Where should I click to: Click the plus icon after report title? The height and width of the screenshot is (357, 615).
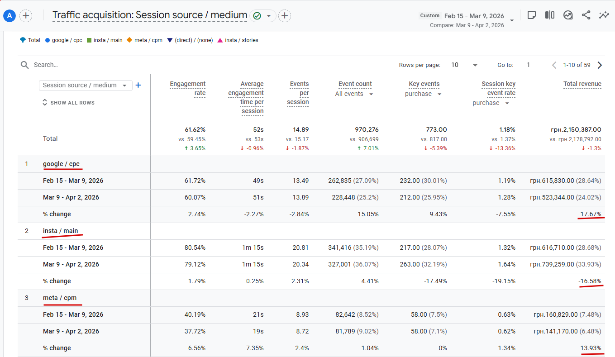[x=284, y=16]
